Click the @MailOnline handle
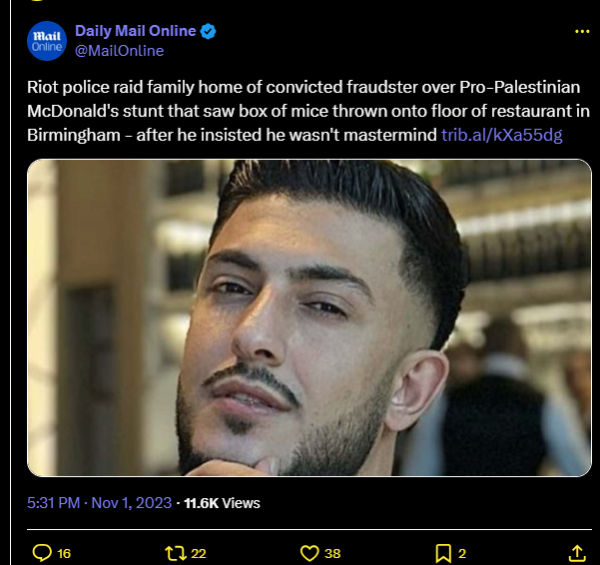The width and height of the screenshot is (600, 565). point(119,50)
